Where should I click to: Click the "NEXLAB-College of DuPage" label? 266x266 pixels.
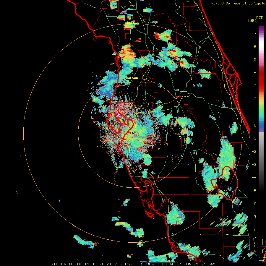point(236,3)
